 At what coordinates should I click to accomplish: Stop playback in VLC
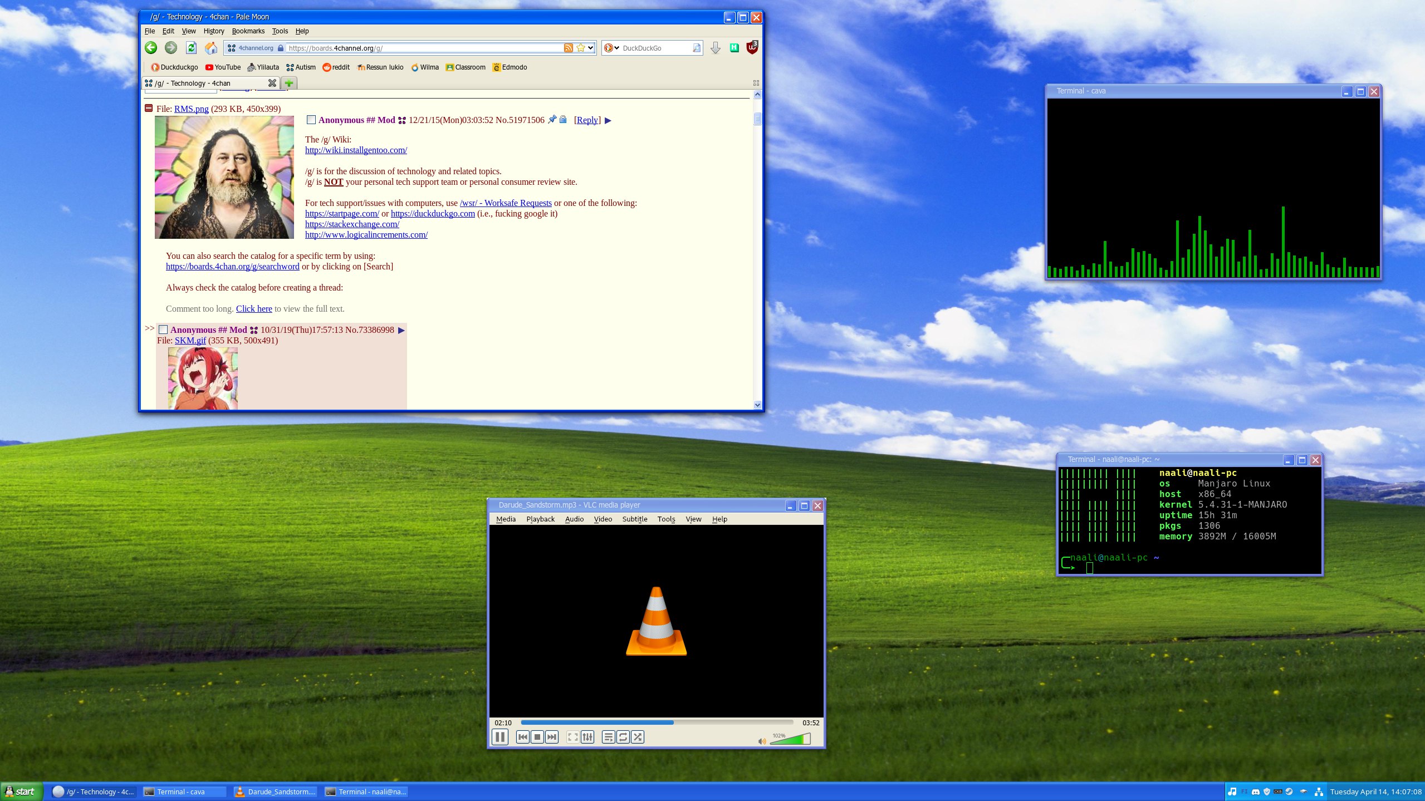tap(537, 737)
